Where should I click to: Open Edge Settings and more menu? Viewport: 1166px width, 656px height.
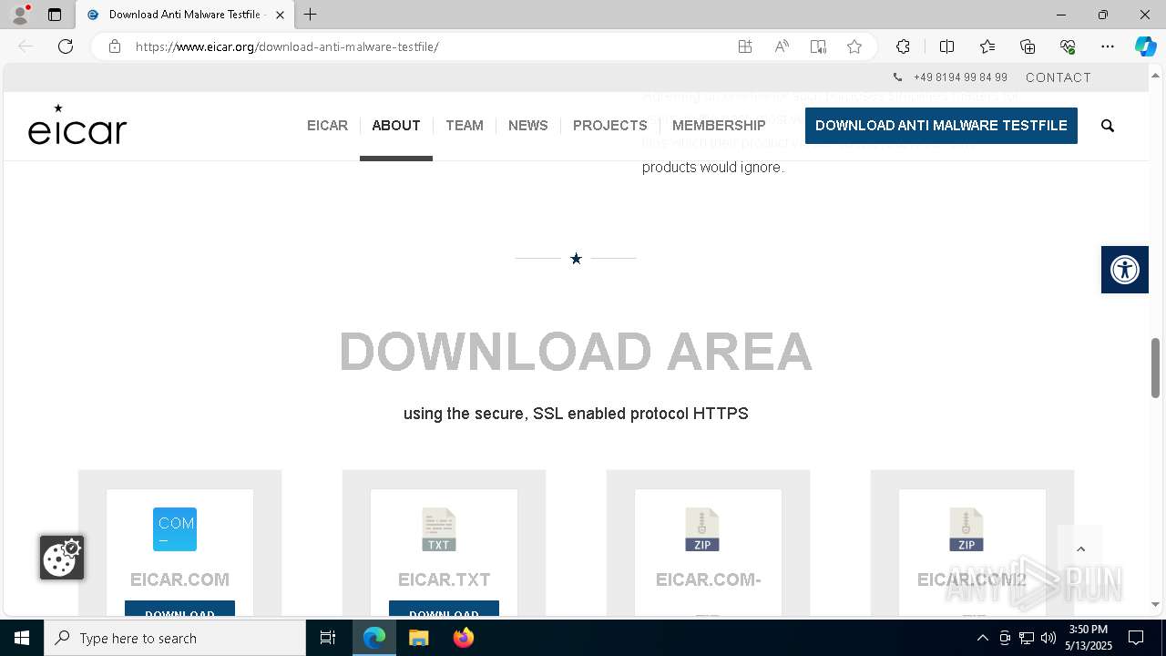coord(1108,46)
